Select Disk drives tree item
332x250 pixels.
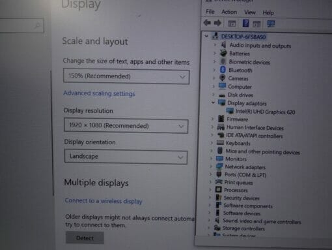[x=240, y=95]
